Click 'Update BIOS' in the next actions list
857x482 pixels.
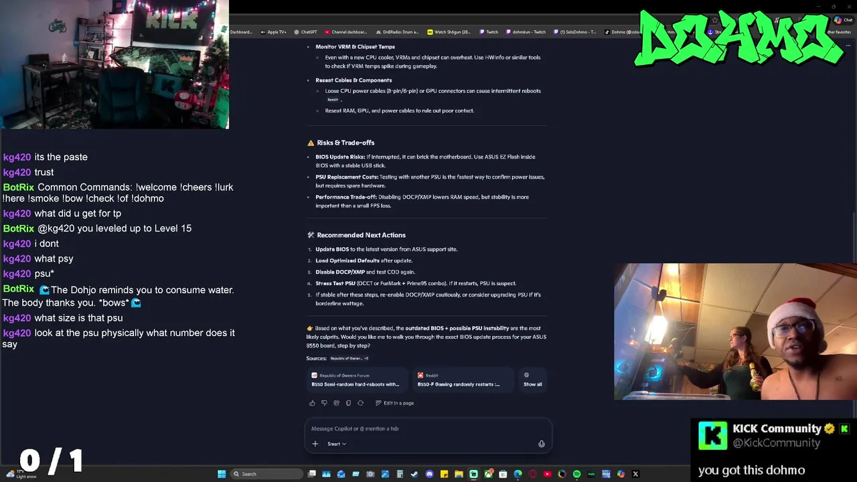[332, 249]
